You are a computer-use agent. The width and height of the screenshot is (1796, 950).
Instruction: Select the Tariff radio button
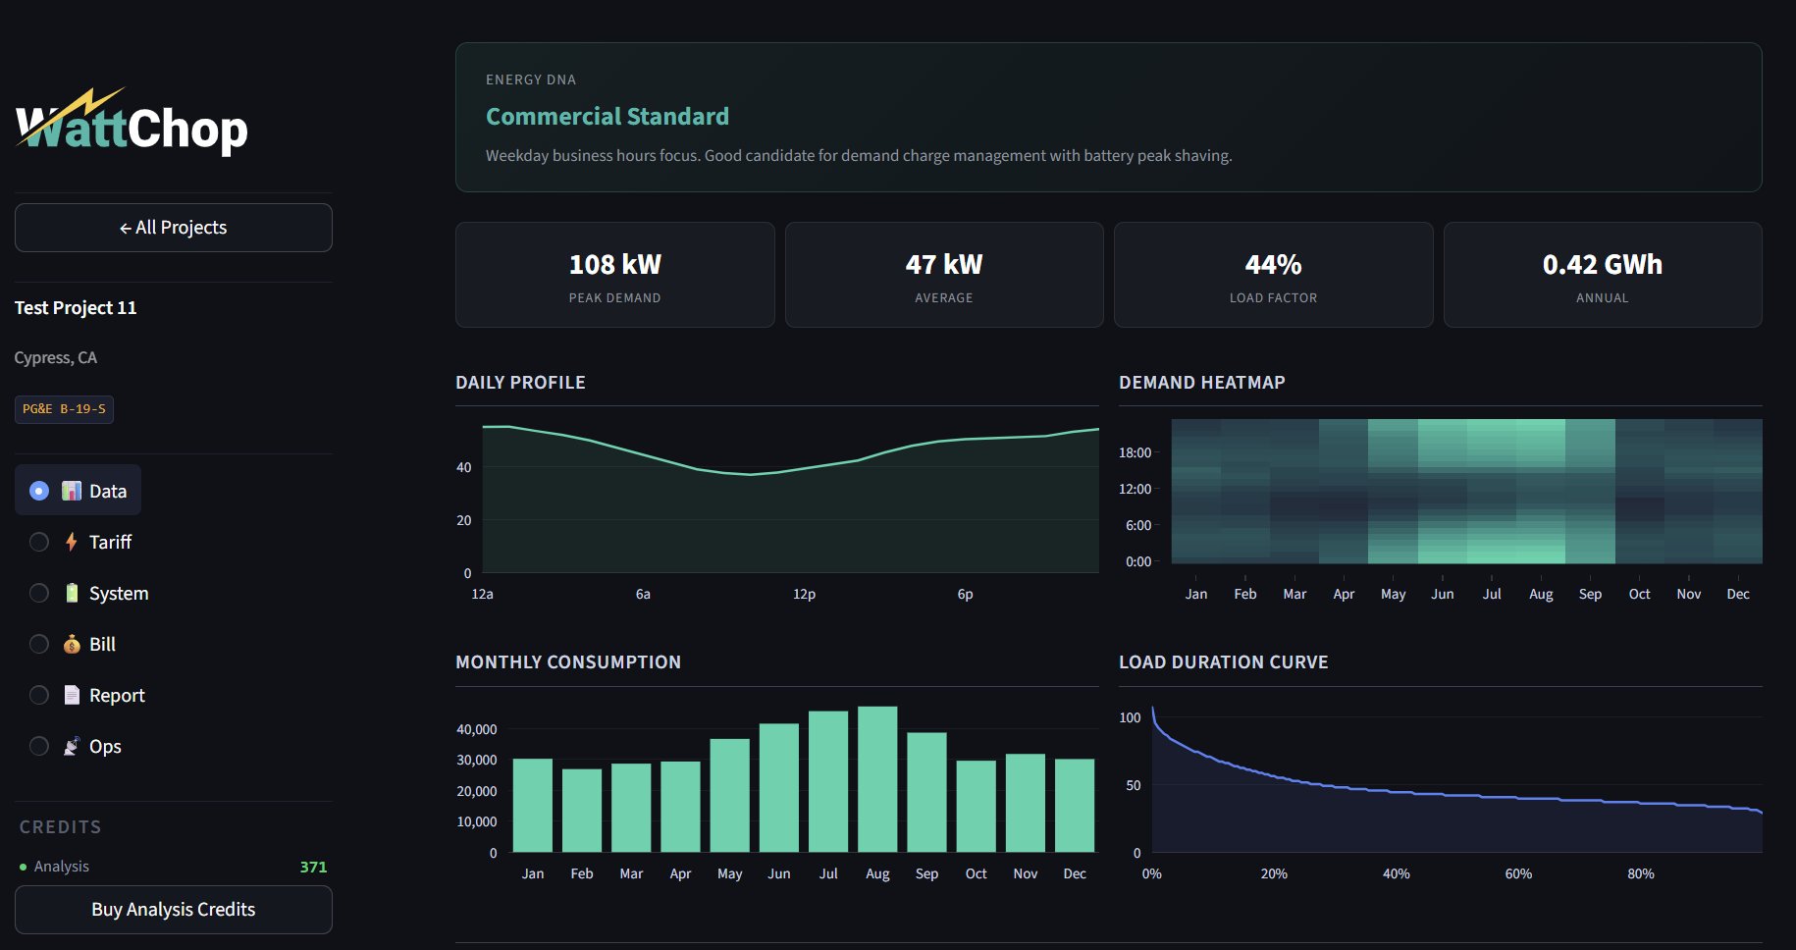39,541
